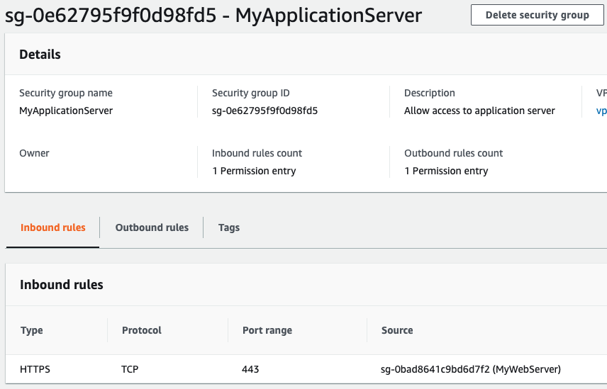Open the Tags tab
607x389 pixels.
[x=229, y=227]
